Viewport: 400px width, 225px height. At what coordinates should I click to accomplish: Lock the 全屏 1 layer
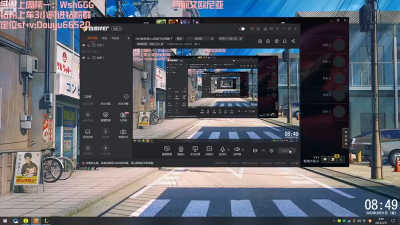coord(89,58)
